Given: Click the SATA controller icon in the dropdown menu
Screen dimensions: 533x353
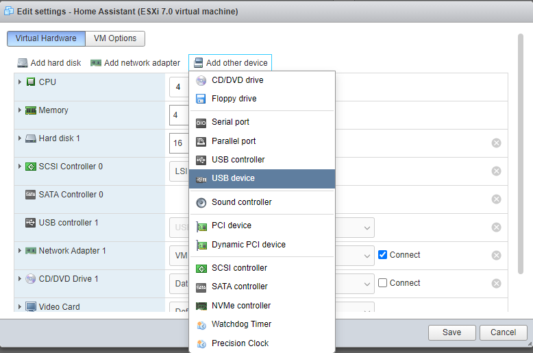Looking at the screenshot, I should 201,287.
